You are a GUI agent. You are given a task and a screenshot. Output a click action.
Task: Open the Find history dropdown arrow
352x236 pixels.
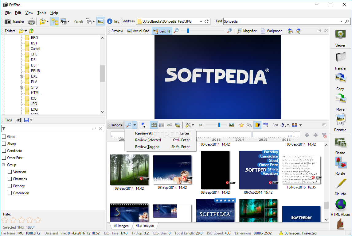(341, 21)
